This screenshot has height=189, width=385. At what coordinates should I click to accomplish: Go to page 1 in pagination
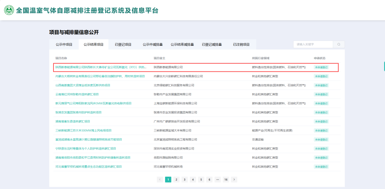(168, 179)
